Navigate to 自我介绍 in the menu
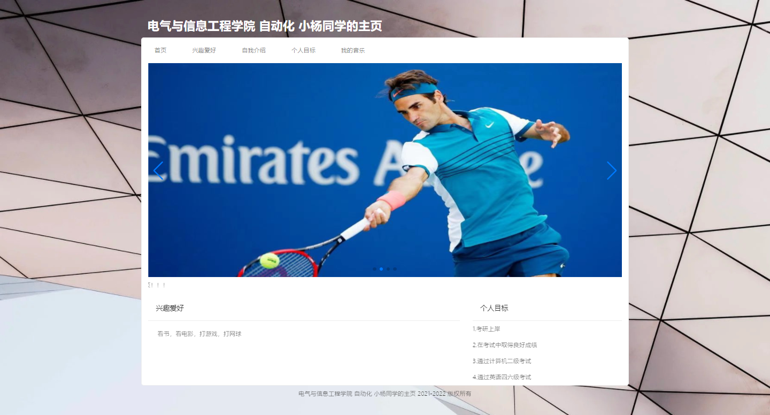Screen dimensions: 770x415 click(x=253, y=50)
